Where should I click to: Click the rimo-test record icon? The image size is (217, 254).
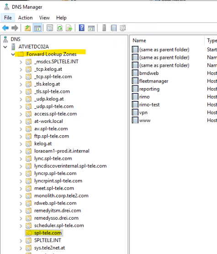pos(135,105)
